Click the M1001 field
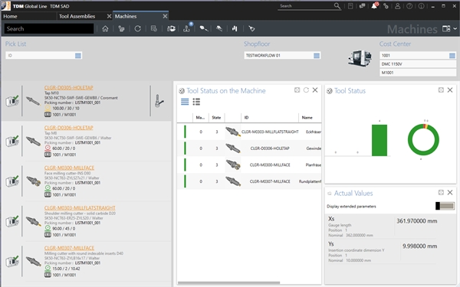The width and height of the screenshot is (460, 287). click(418, 73)
